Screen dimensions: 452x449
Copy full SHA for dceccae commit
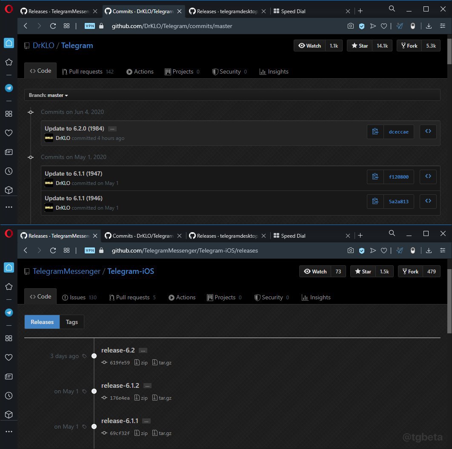click(x=375, y=132)
